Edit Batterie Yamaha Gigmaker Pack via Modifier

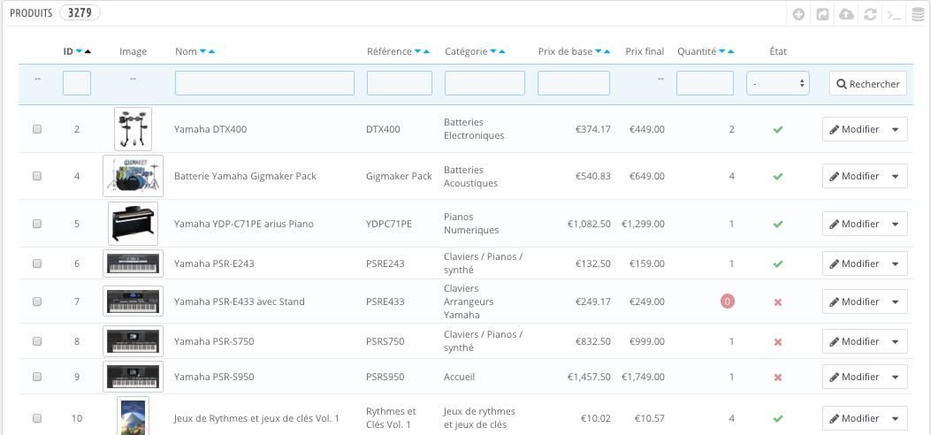point(854,176)
